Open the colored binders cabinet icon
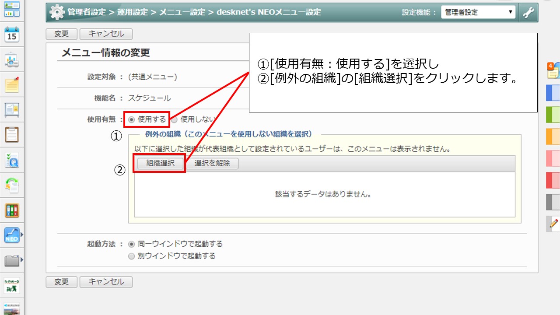Screen dimensions: 560x315 12,210
